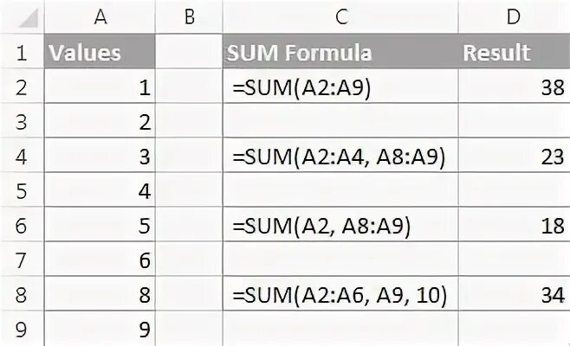Click the SUM Formula header cell
The width and height of the screenshot is (570, 346).
pyautogui.click(x=340, y=51)
